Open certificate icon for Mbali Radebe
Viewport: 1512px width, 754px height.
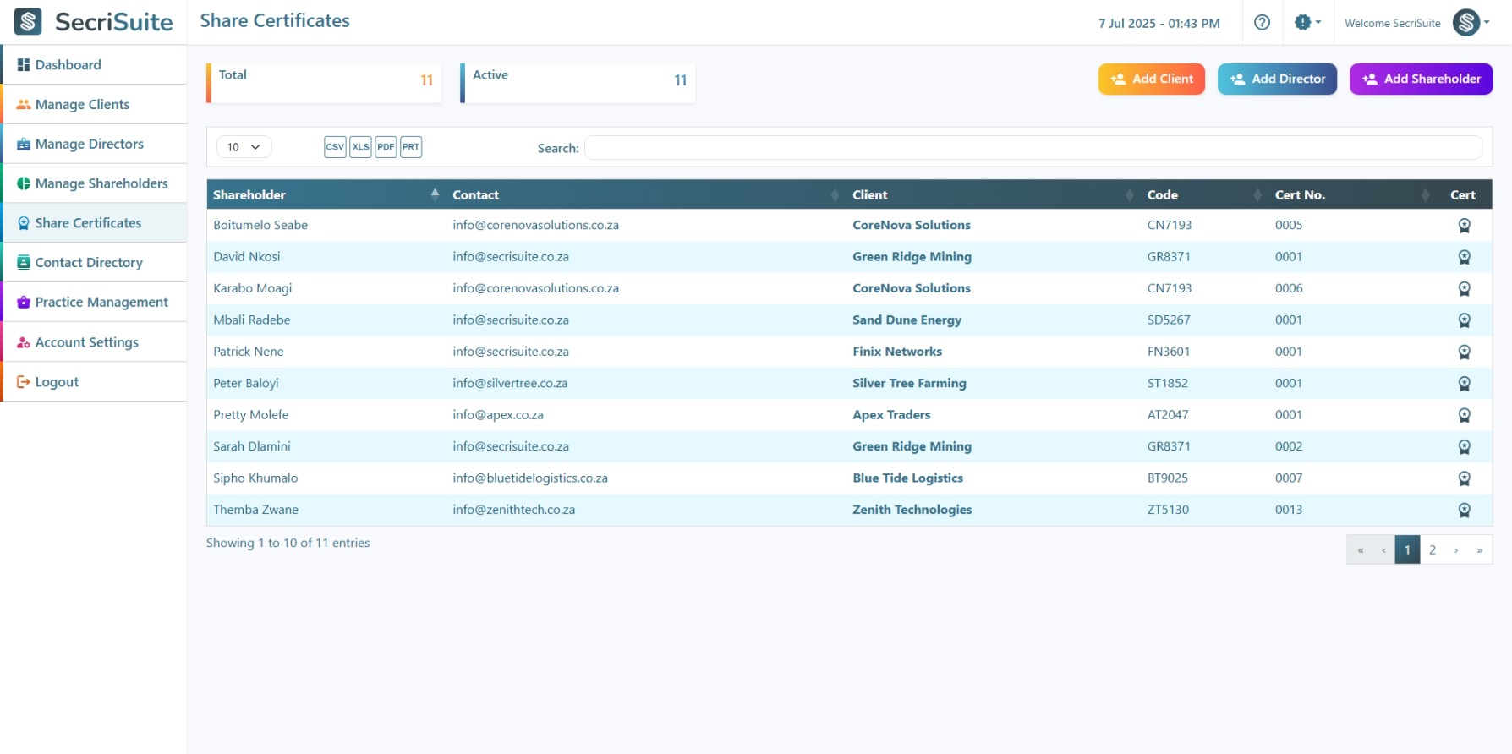1464,320
